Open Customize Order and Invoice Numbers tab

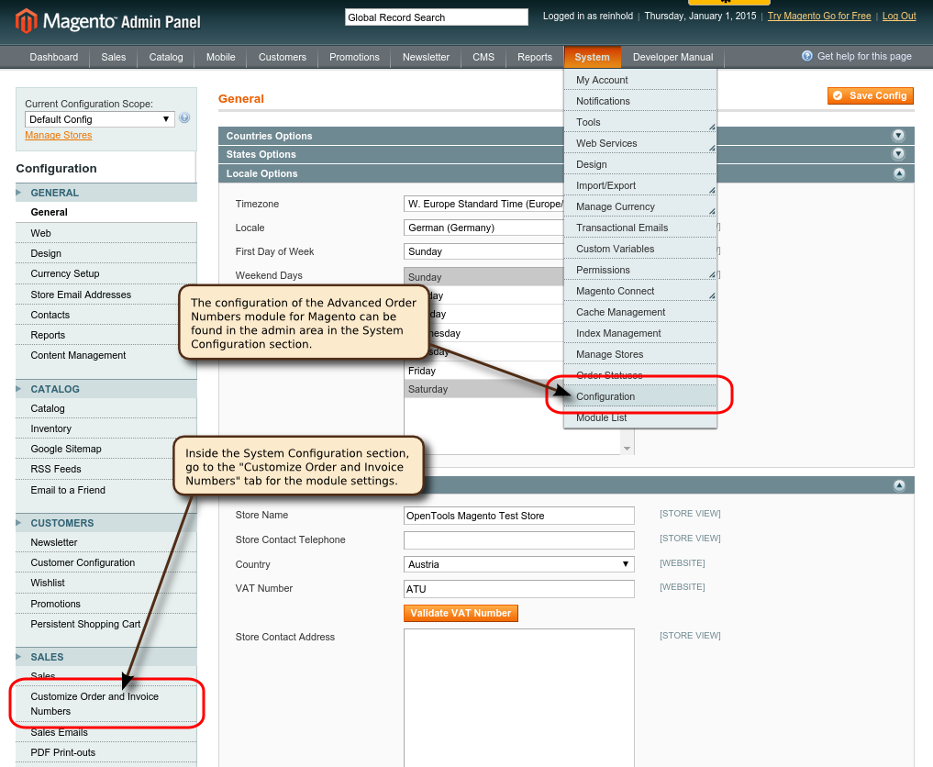(94, 704)
